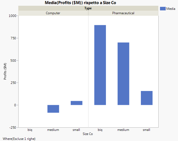This screenshot has width=178, height=141.
Task: Click the big x-axis label under Computer
Action: (30, 130)
